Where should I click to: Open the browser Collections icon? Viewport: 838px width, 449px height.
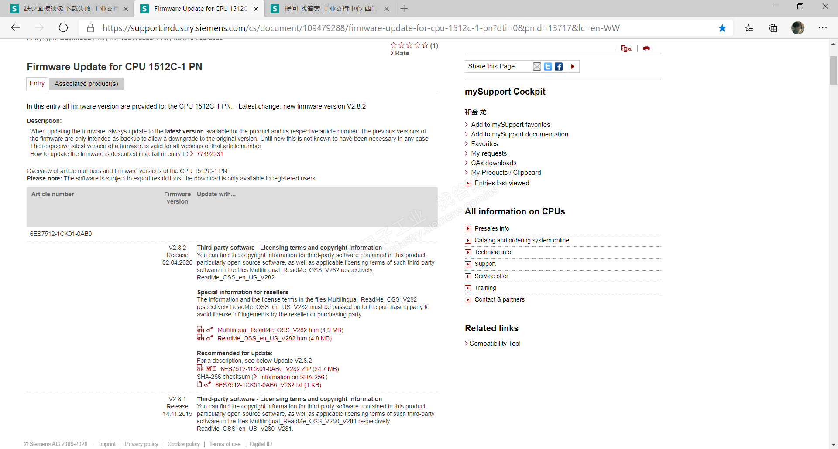(x=773, y=28)
